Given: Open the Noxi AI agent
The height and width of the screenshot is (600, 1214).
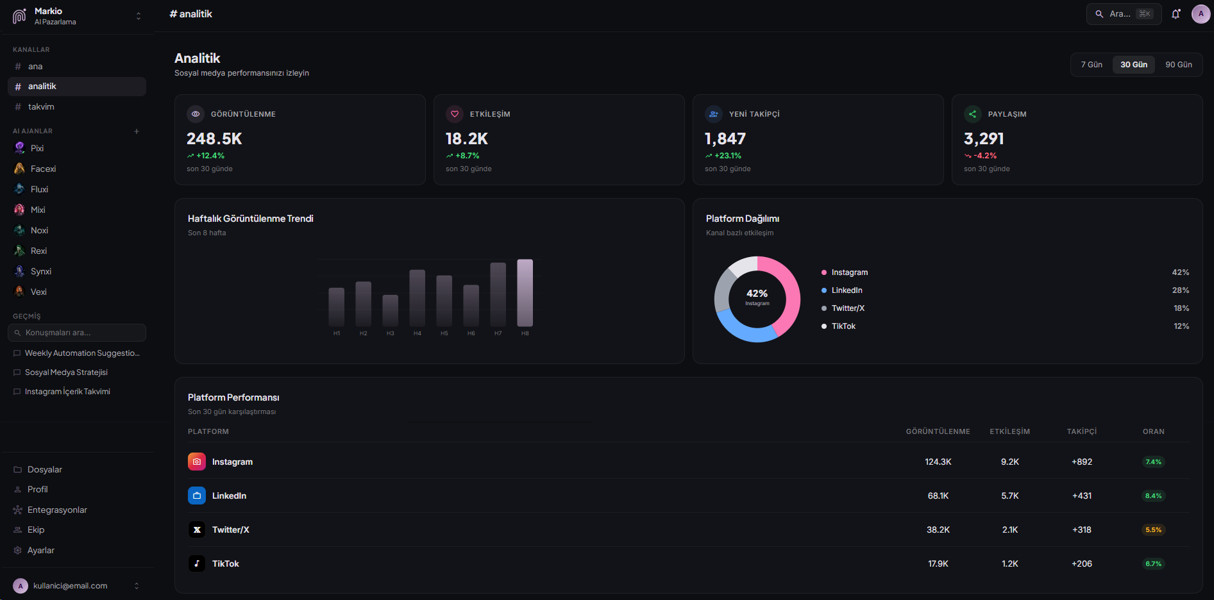Looking at the screenshot, I should tap(39, 229).
